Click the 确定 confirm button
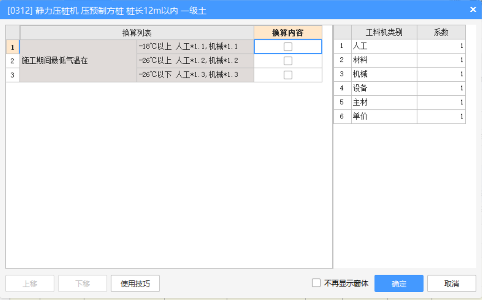Viewport: 482px width, 300px height. [399, 283]
